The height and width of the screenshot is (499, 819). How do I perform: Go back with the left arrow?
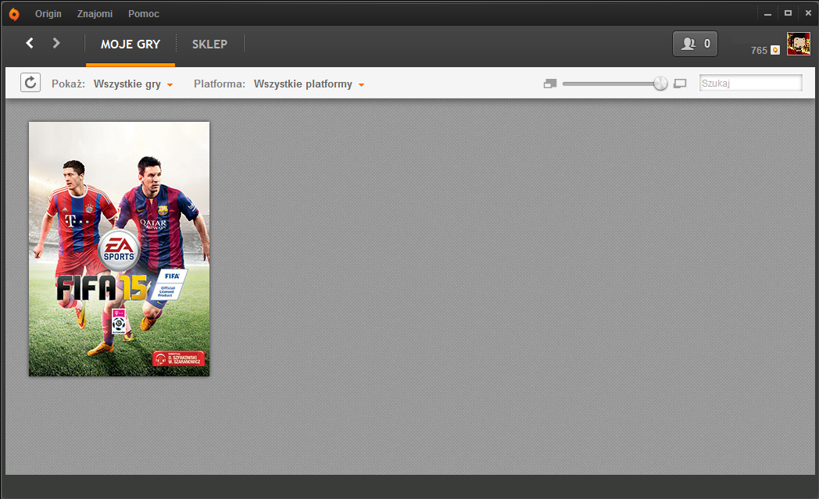[30, 43]
